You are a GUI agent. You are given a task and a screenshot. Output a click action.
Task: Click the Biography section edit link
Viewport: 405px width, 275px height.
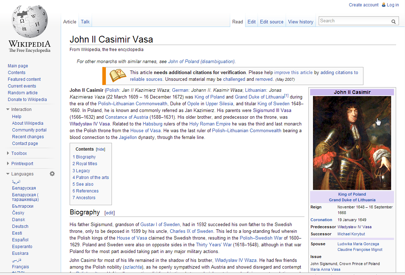[x=109, y=213]
